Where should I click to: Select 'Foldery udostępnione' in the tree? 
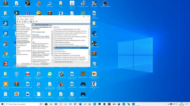(23, 40)
